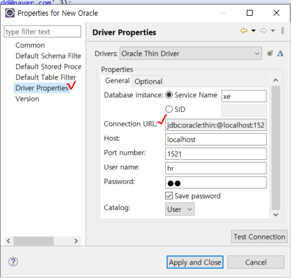Click the properties scroll up arrow
This screenshot has height=278, width=291.
tap(276, 80)
